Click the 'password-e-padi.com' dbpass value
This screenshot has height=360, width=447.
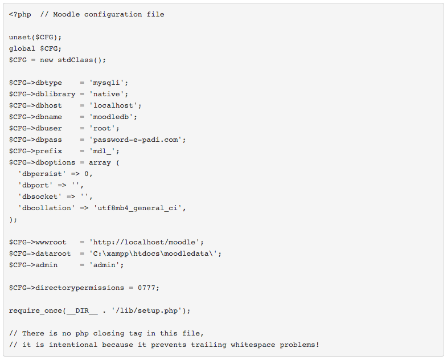point(137,140)
